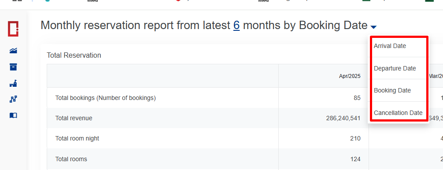Viewport: 443px width, 170px height.
Task: Click the red door logo icon
Action: (x=13, y=29)
